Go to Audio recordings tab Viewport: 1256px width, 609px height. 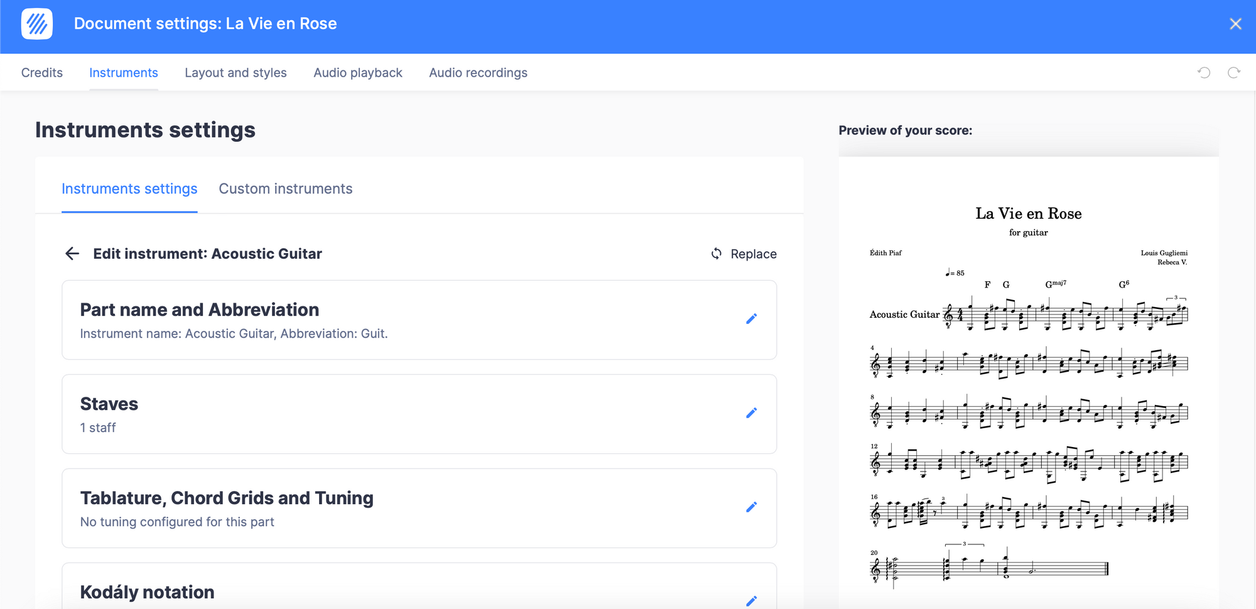tap(478, 73)
